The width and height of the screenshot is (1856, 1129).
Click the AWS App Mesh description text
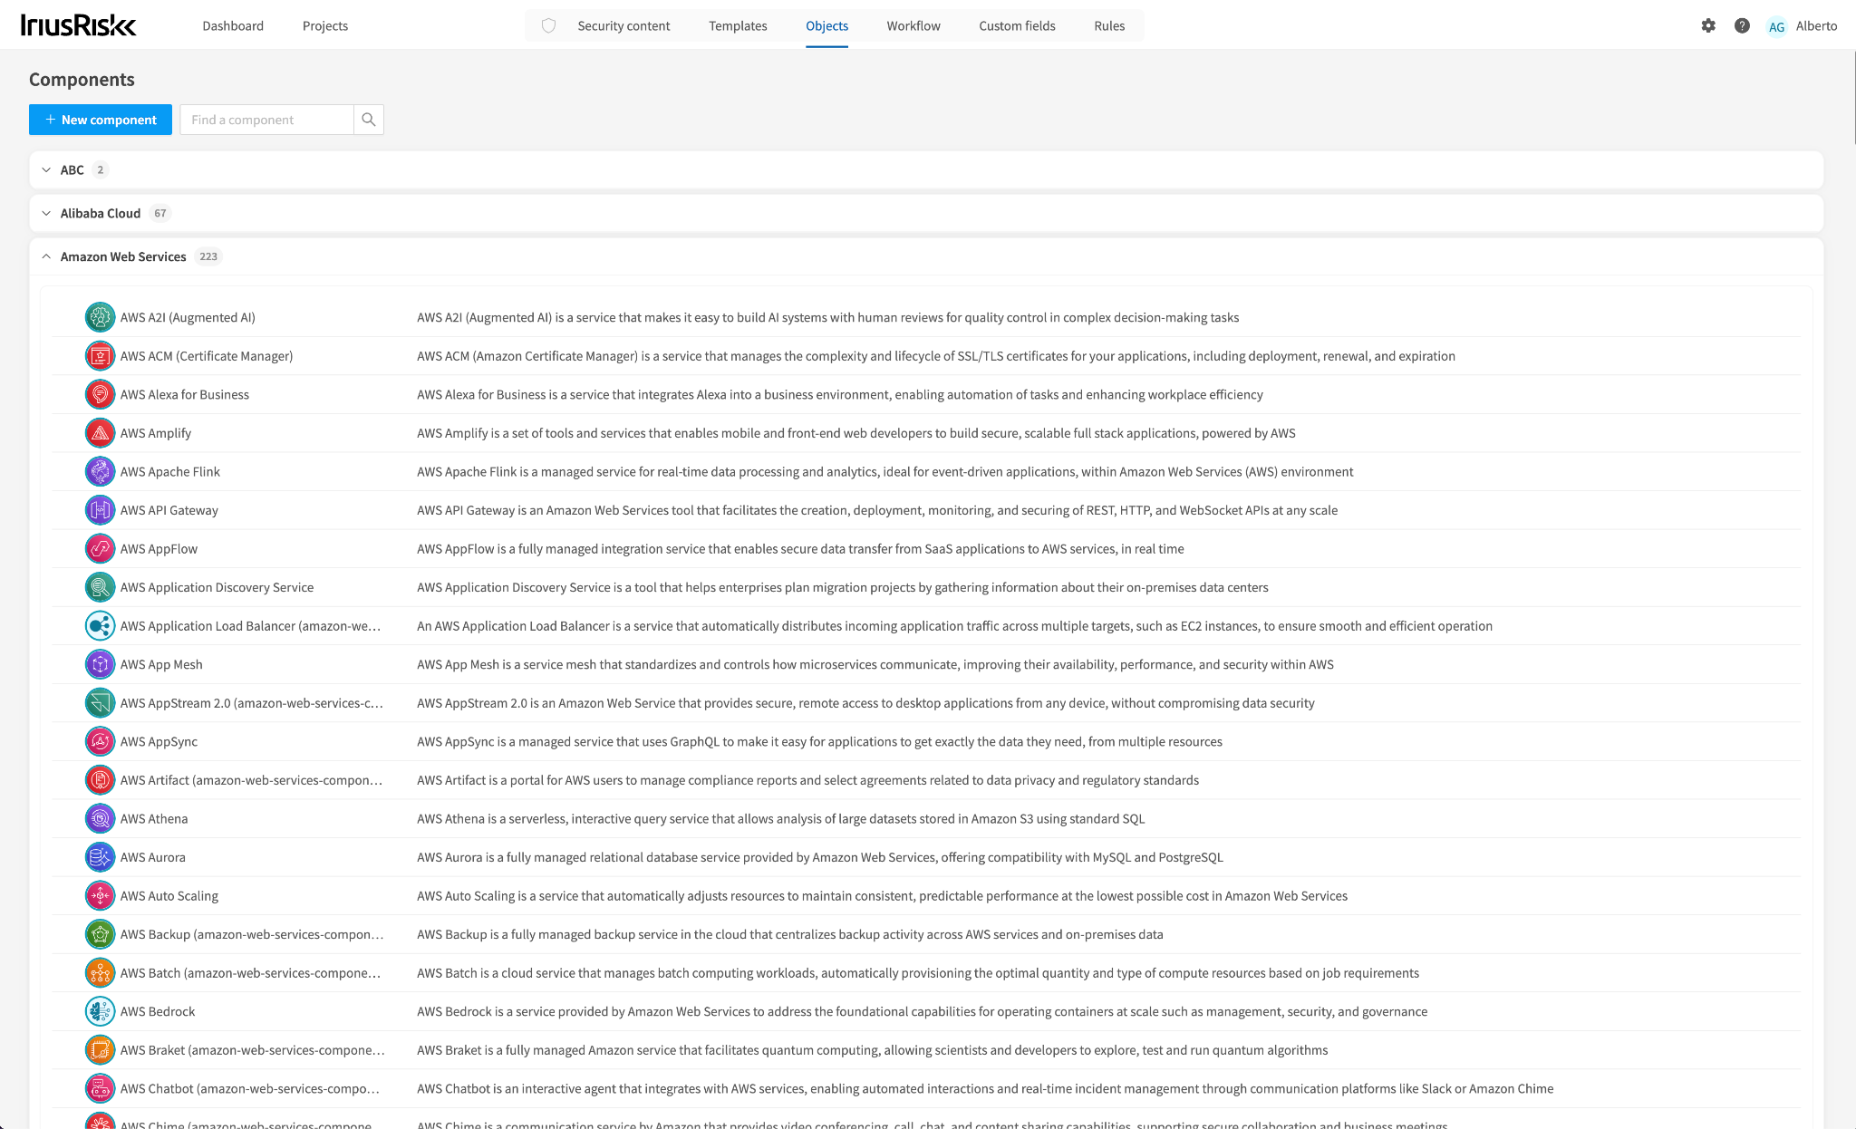coord(875,664)
